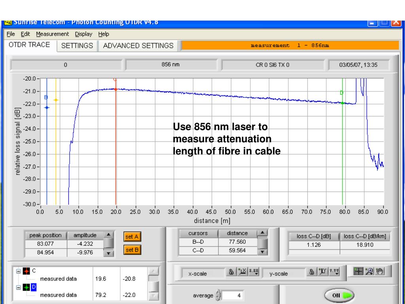Click the peak table scroll up arrow
This screenshot has height=304, width=405.
(108, 234)
